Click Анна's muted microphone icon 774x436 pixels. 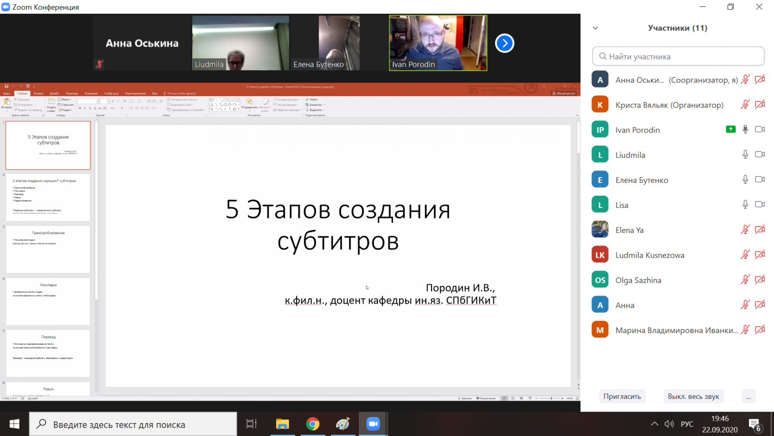click(745, 305)
